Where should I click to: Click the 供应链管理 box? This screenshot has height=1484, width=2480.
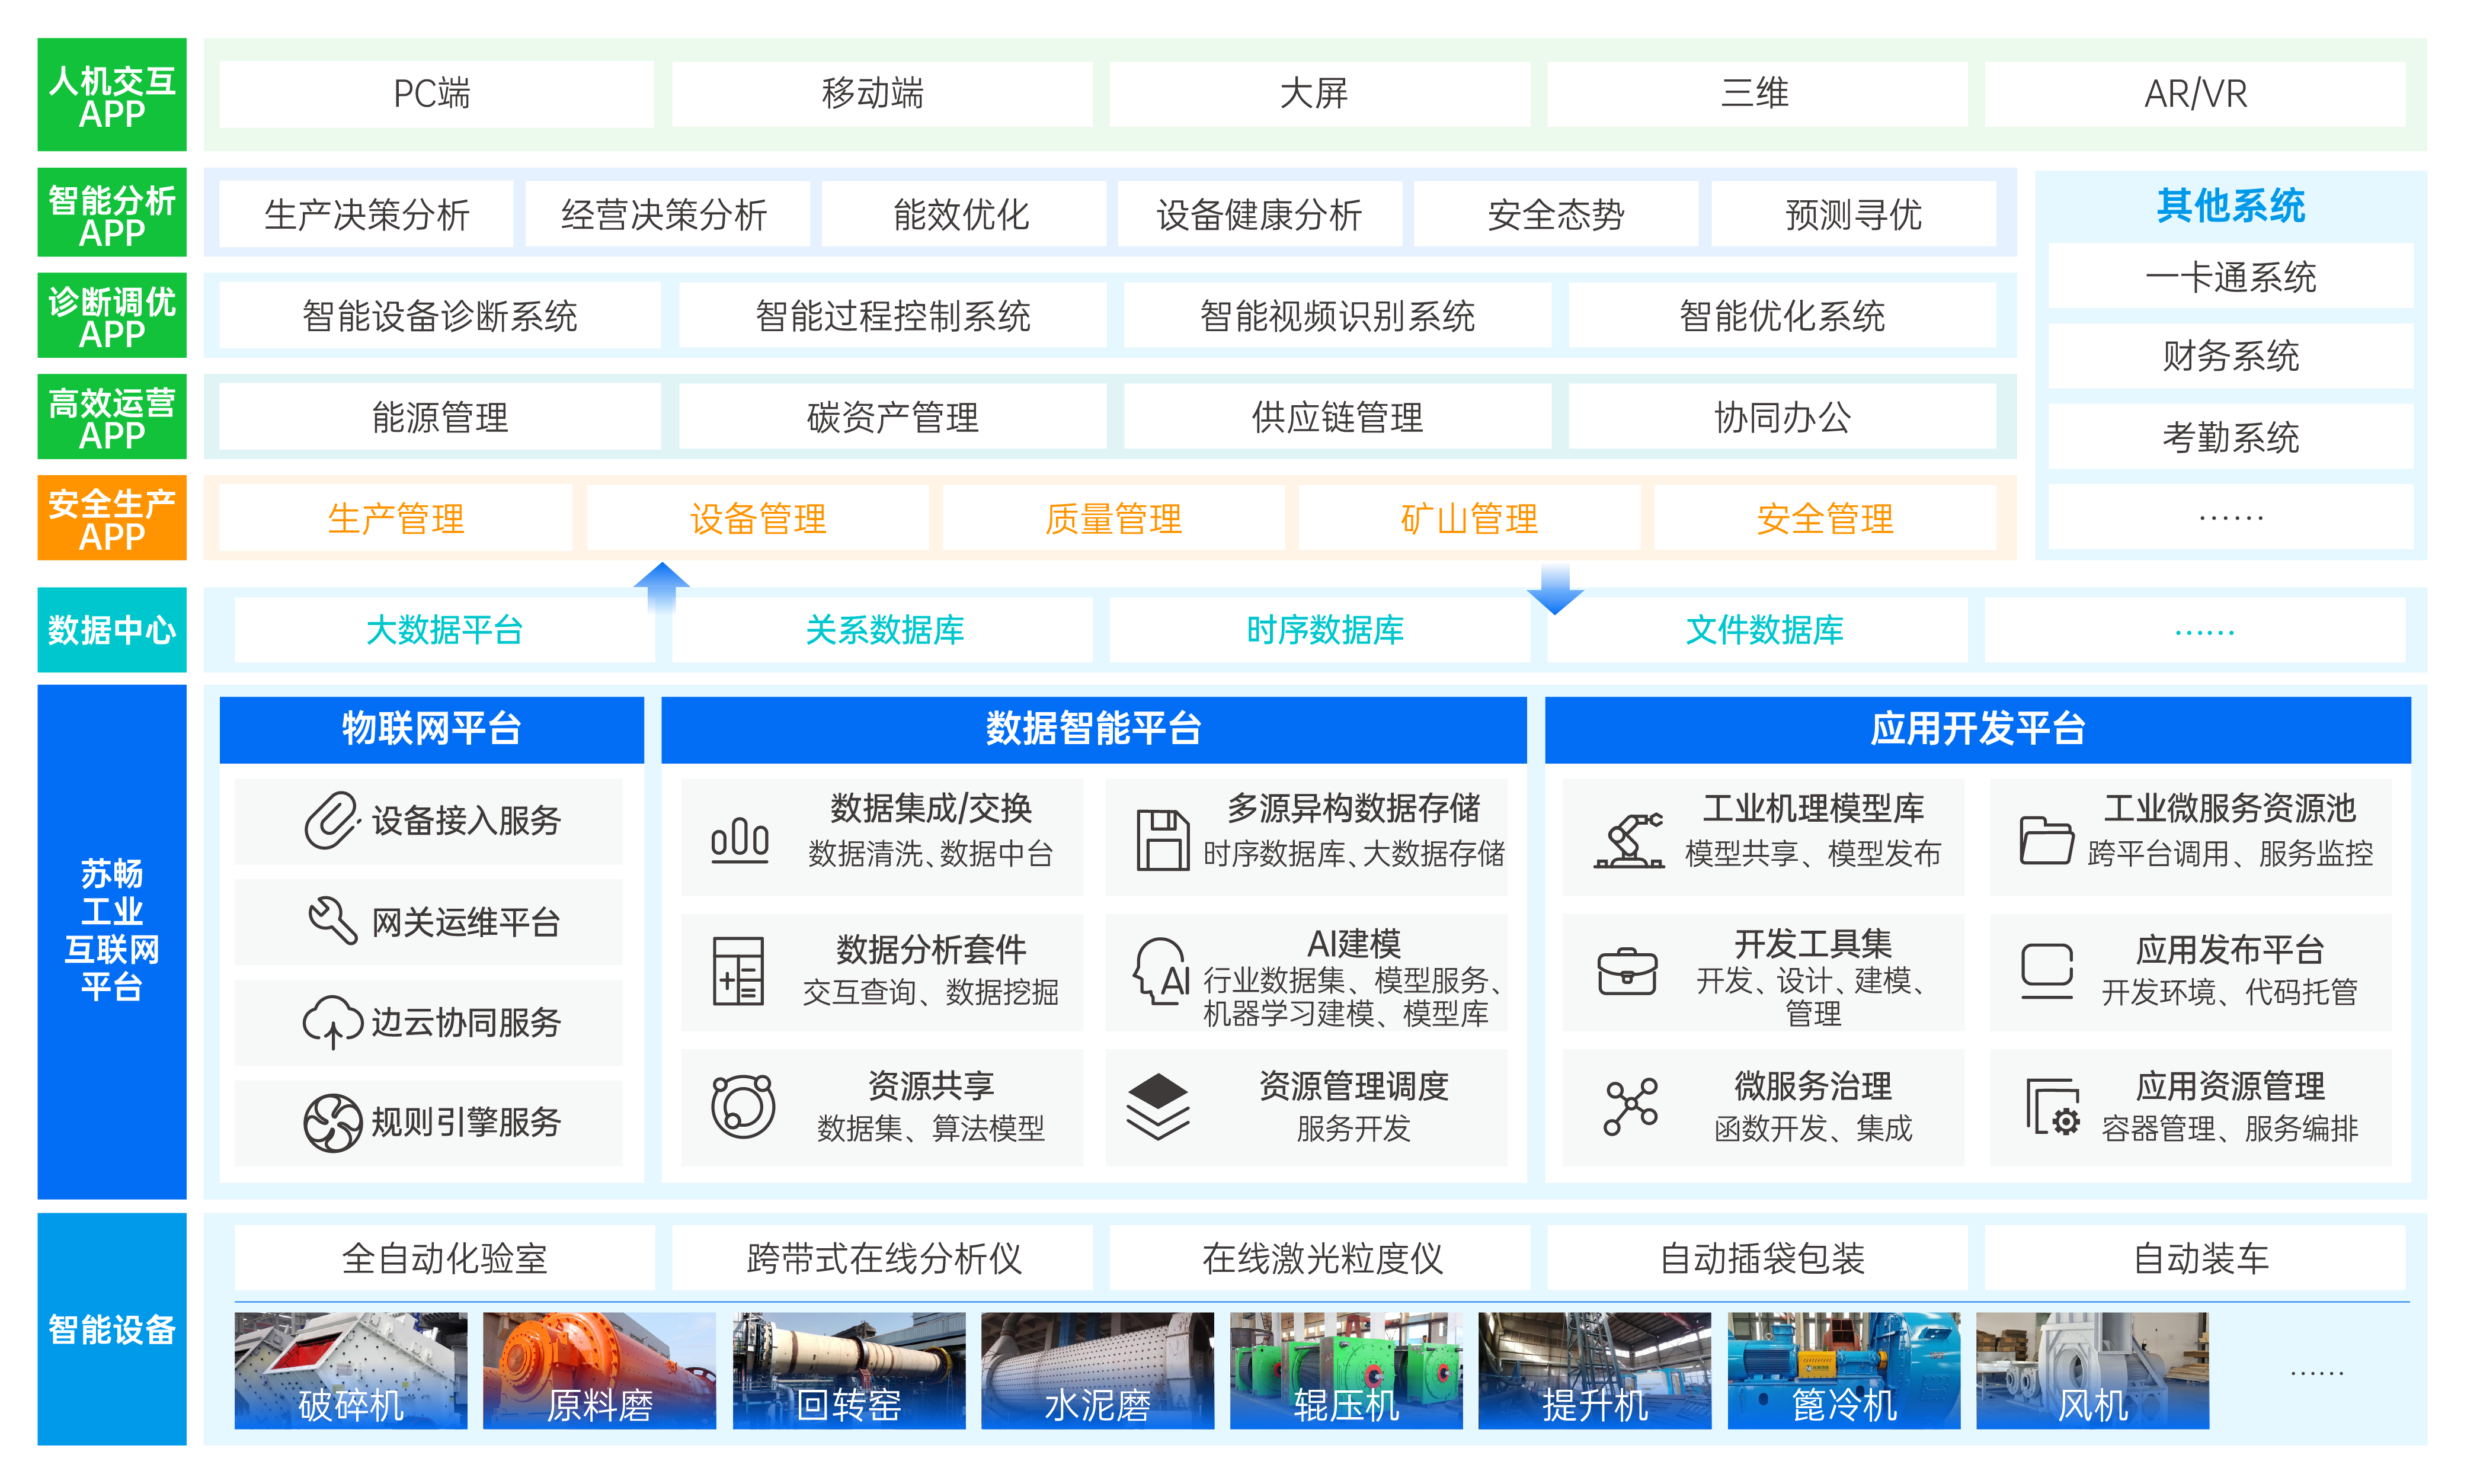click(x=1338, y=417)
